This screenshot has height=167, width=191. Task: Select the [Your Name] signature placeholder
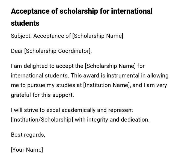(27, 150)
